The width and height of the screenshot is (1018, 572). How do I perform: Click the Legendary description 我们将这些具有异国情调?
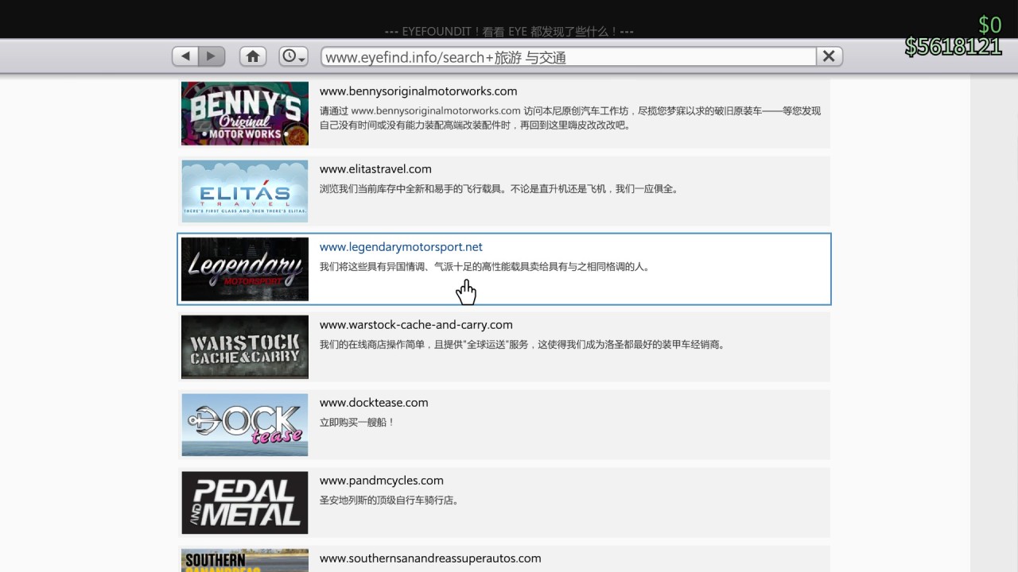click(x=485, y=267)
